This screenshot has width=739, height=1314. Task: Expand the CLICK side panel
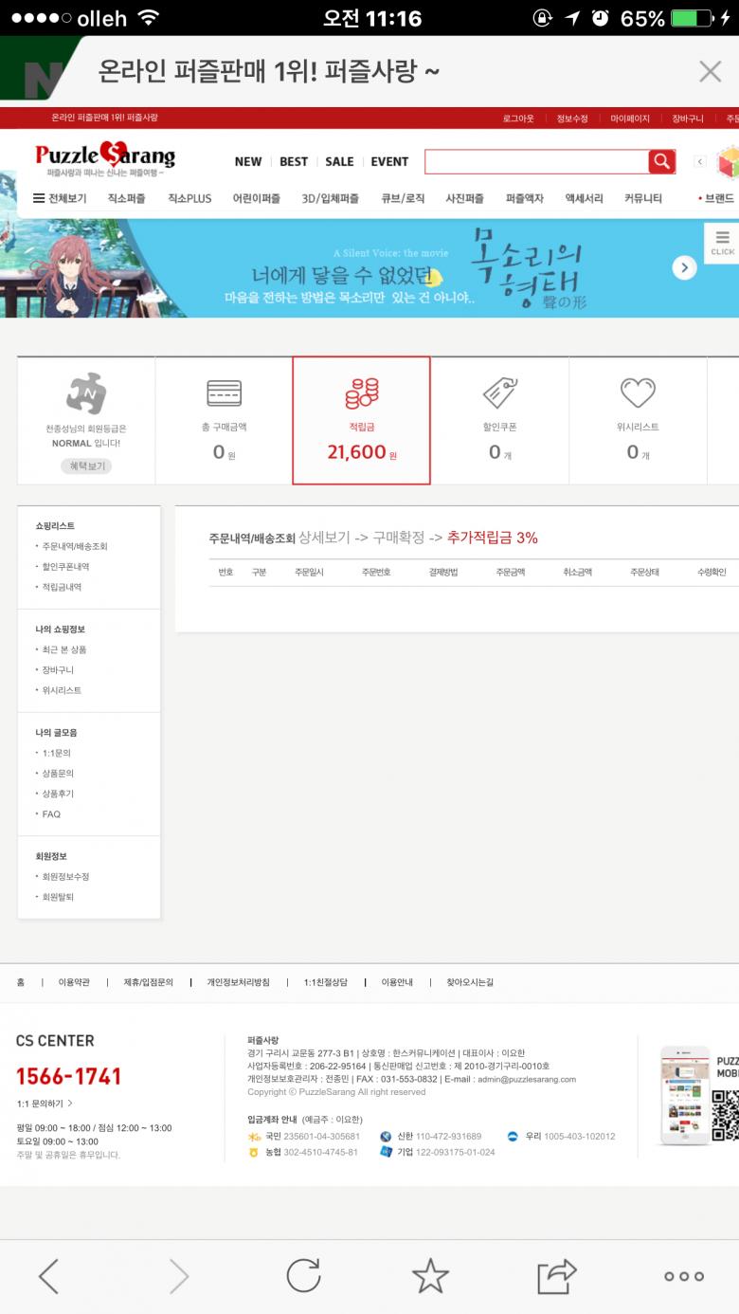[x=722, y=243]
